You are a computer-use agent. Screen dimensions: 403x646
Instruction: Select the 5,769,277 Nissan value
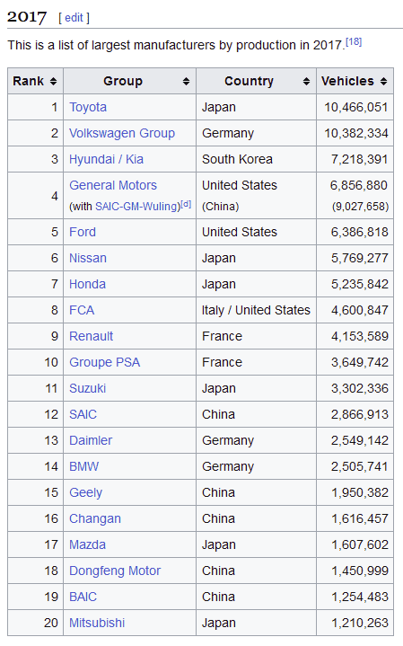tap(359, 258)
